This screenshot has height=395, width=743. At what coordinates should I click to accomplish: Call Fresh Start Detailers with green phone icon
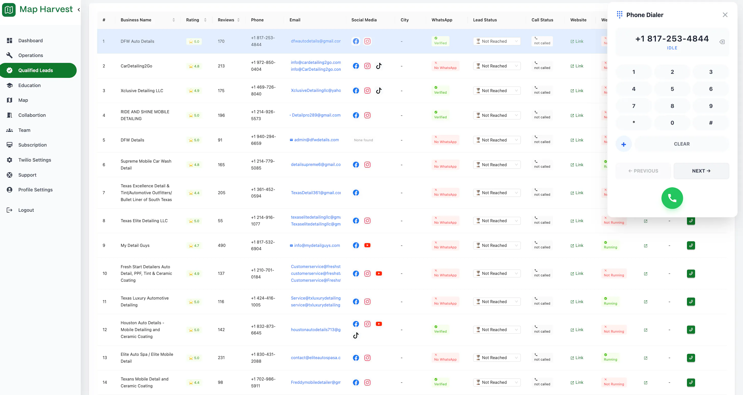click(x=691, y=273)
